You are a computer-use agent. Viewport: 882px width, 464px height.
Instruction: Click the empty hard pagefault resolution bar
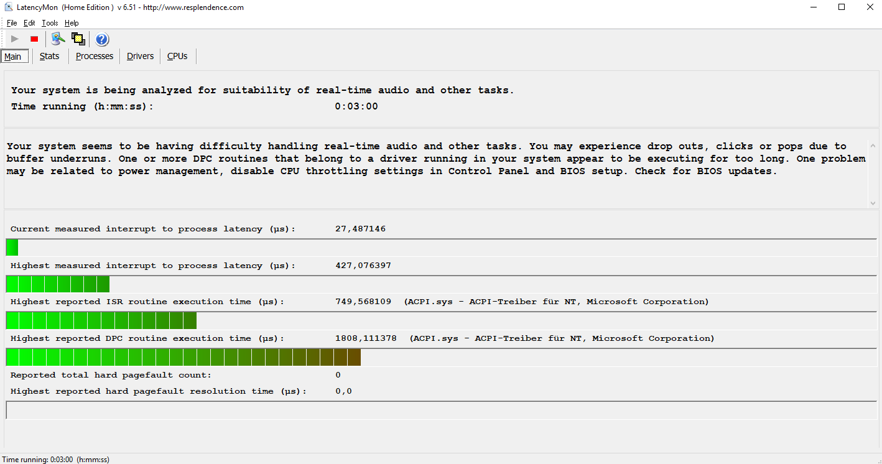pyautogui.click(x=441, y=411)
